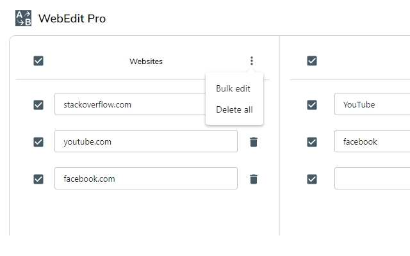The image size is (410, 256).
Task: Toggle the checkbox beside the empty field
Action: click(x=312, y=179)
